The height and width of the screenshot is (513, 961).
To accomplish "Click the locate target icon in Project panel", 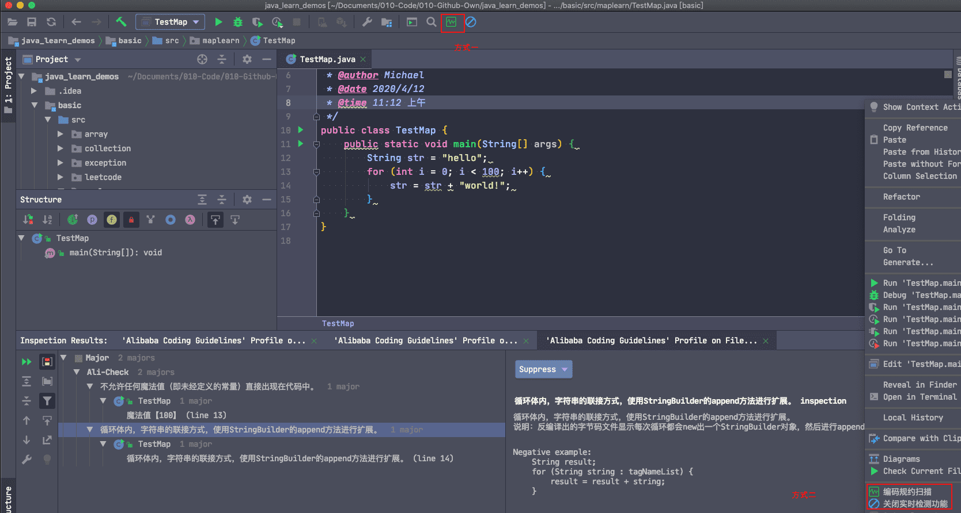I will [x=202, y=59].
